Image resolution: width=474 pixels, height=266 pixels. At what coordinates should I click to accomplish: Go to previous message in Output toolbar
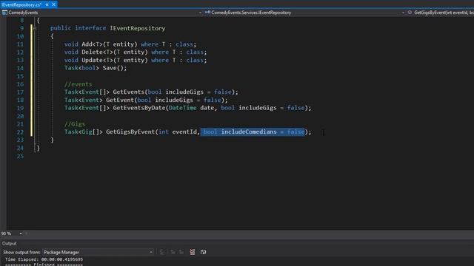click(x=173, y=252)
